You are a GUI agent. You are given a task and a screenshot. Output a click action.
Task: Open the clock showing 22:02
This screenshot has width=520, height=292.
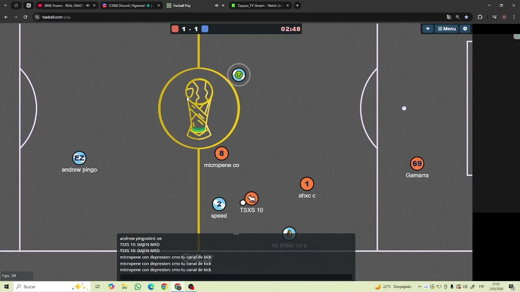tap(496, 287)
